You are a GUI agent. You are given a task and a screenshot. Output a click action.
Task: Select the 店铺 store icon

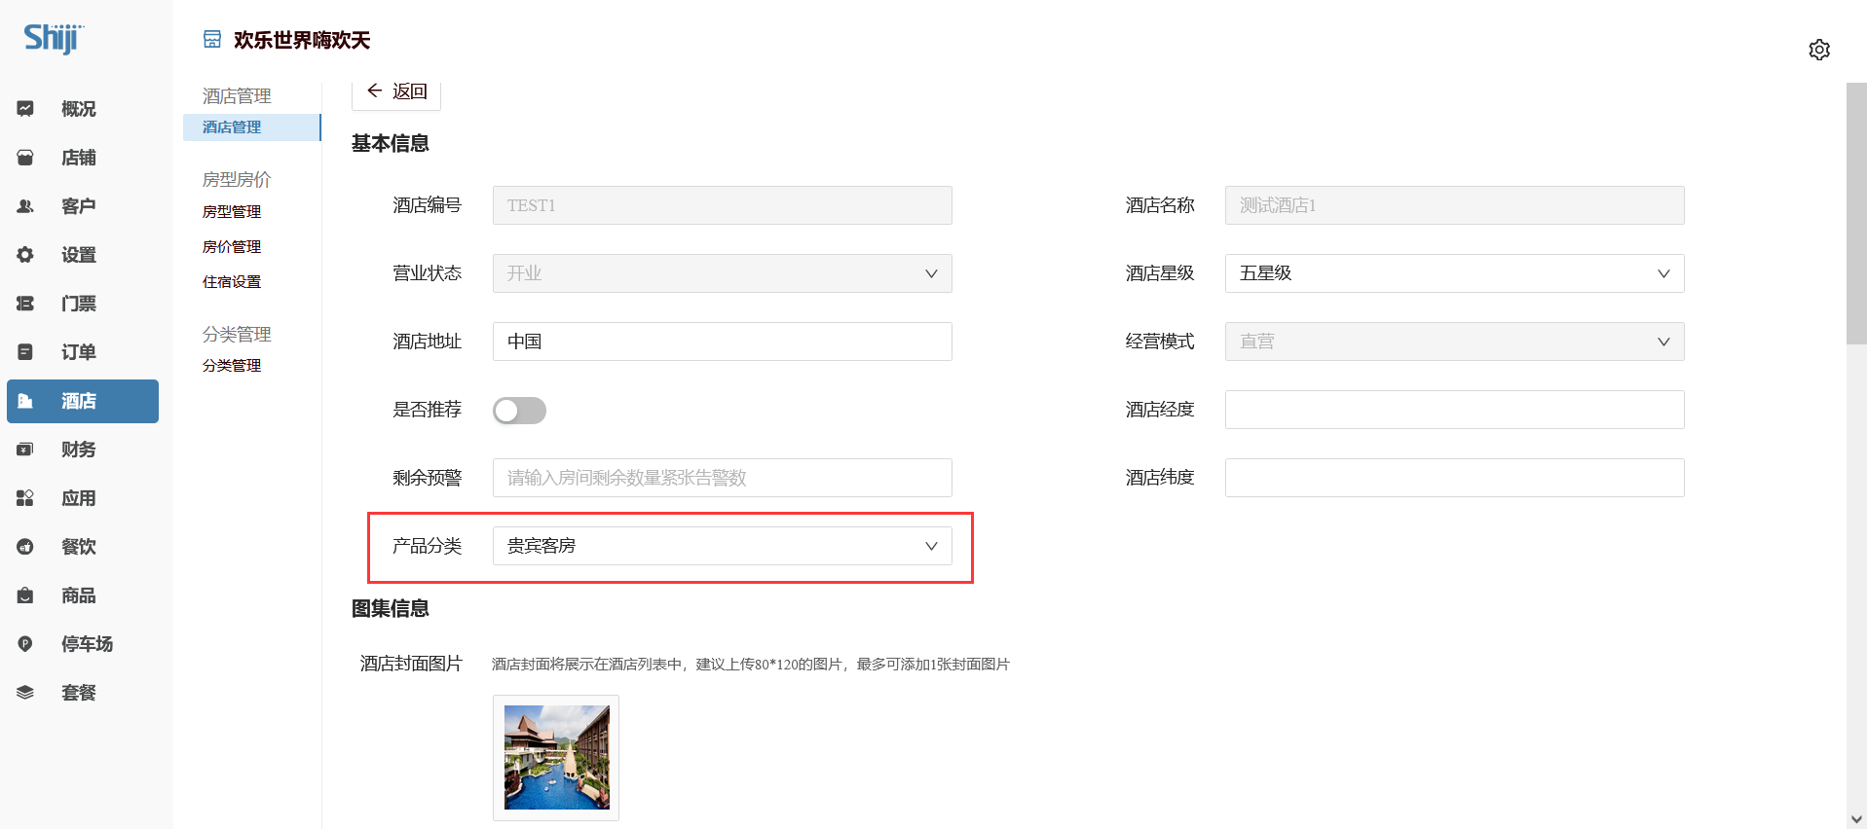click(x=25, y=158)
